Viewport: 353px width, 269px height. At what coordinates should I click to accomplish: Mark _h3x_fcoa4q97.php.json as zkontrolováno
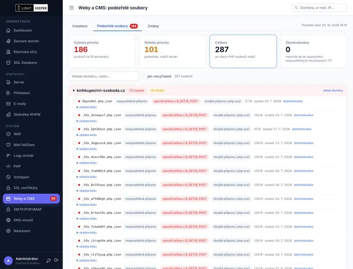[x=304, y=227]
